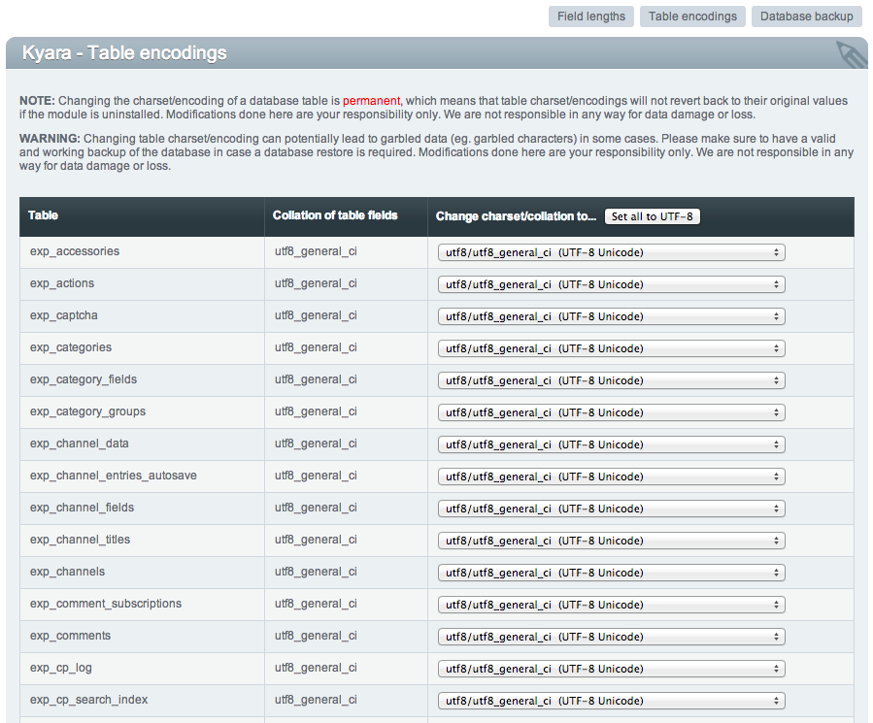Image resolution: width=873 pixels, height=723 pixels.
Task: Expand the exp_category_groups charset selector
Action: click(612, 412)
